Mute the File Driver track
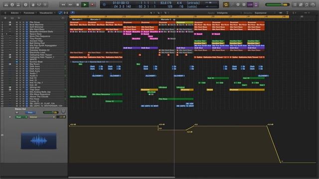Screen dimensions: 319x179 (x=17, y=22)
